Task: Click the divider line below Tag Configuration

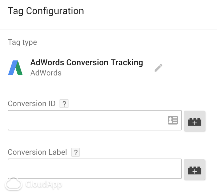Action: coord(108,29)
